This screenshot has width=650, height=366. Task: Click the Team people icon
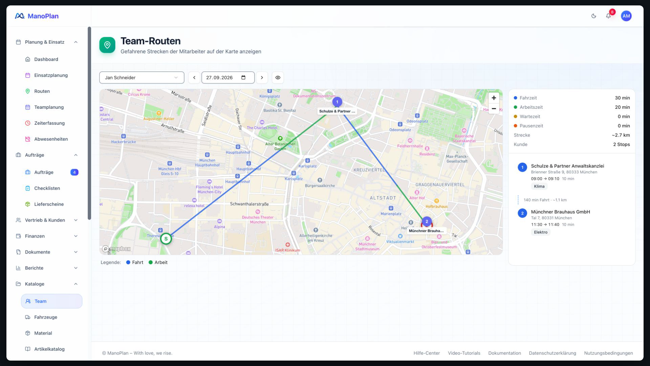coord(28,301)
